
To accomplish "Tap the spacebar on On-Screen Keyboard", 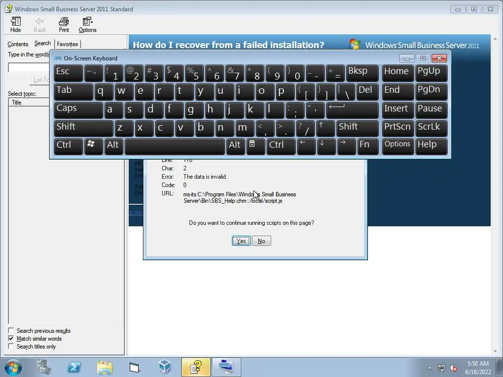I will click(175, 146).
